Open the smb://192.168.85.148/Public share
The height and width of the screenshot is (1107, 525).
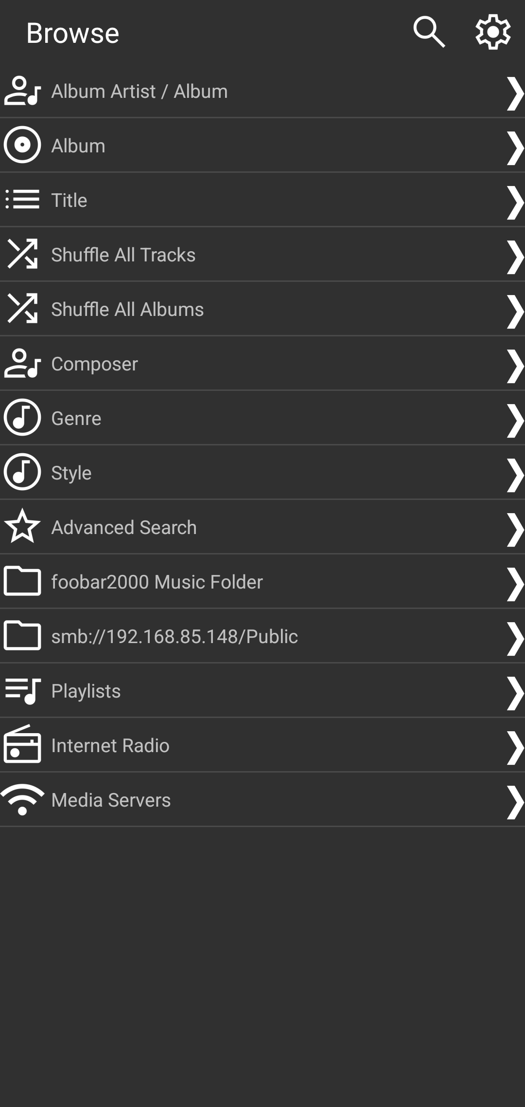pyautogui.click(x=175, y=636)
